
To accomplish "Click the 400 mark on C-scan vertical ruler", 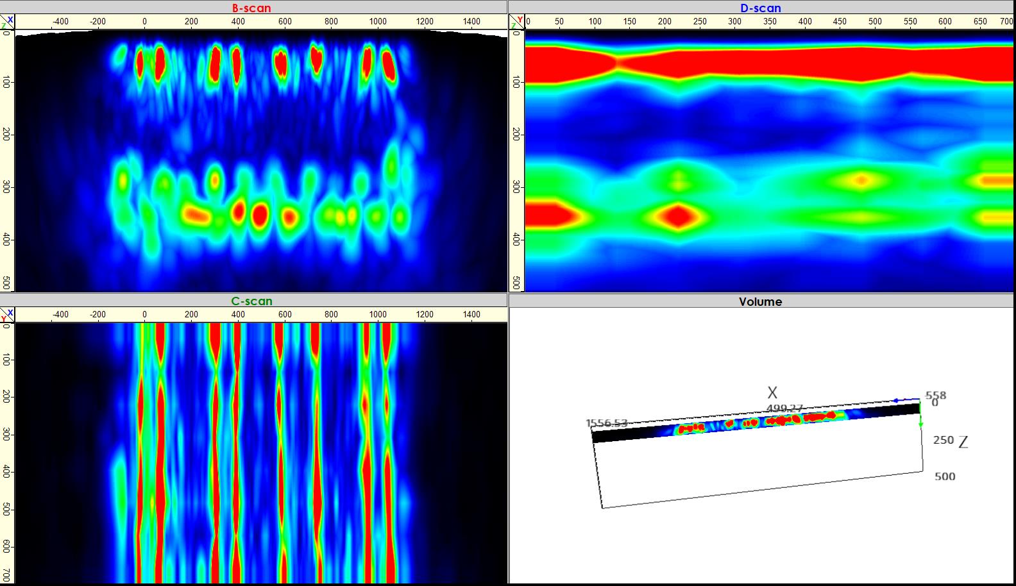I will click(x=6, y=473).
